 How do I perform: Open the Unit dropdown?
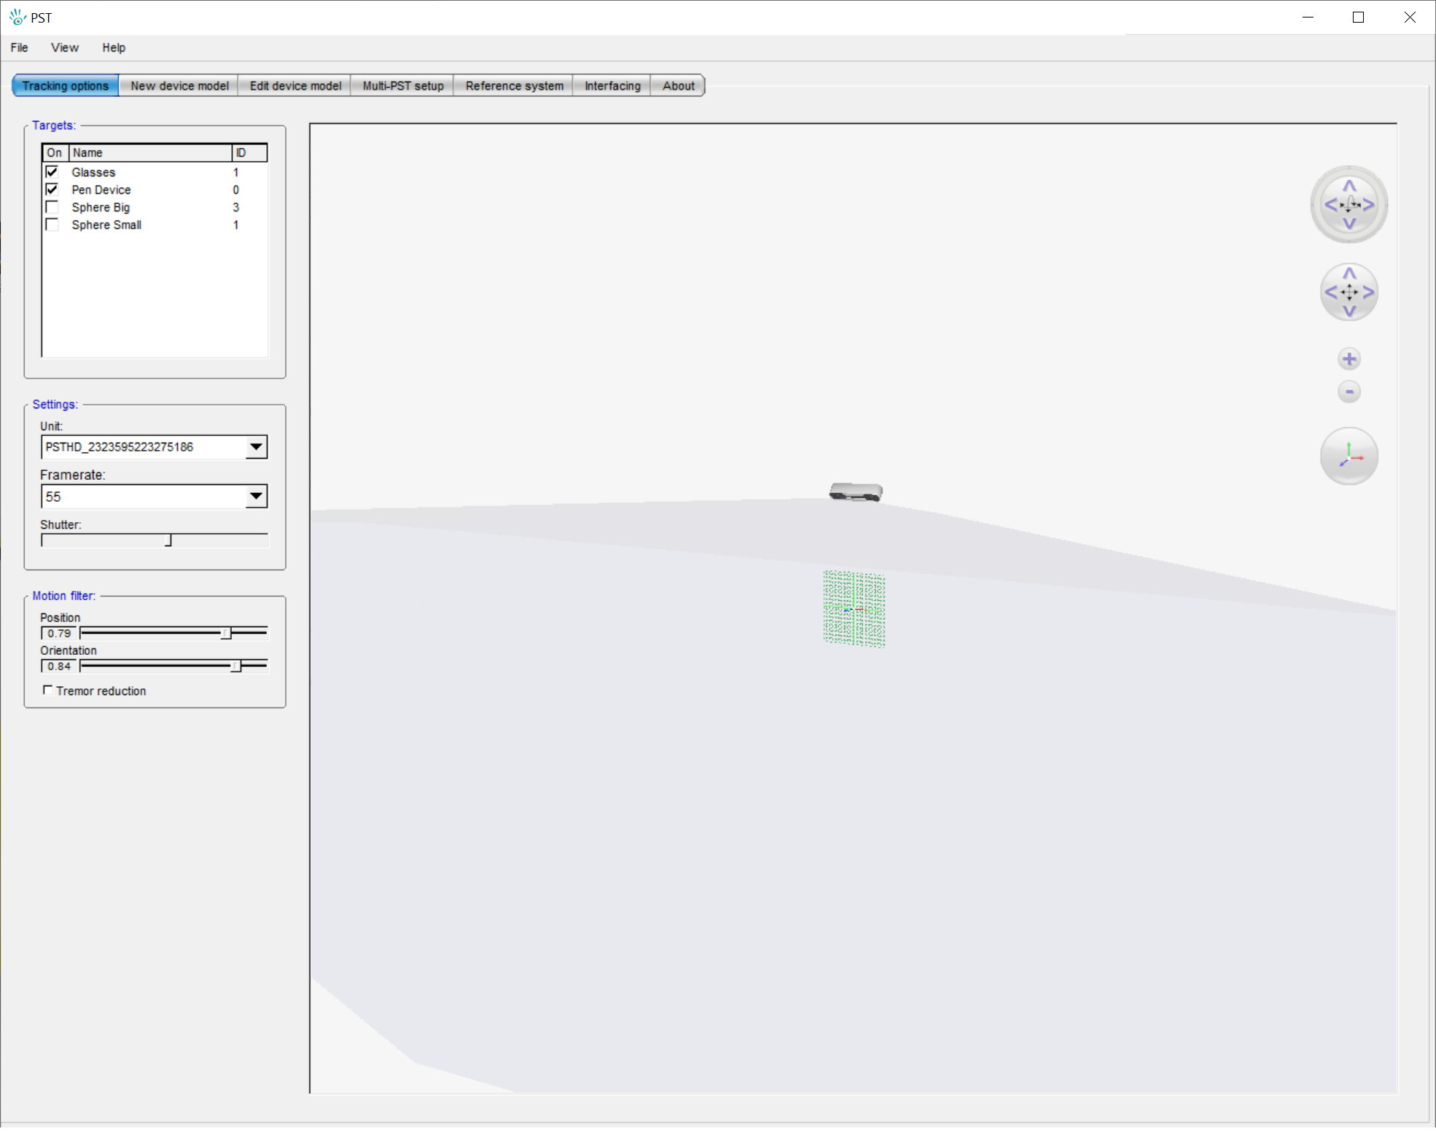tap(256, 447)
